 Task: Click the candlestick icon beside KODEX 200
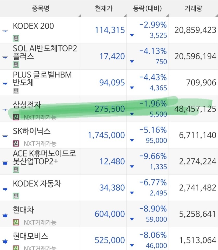pyautogui.click(x=5, y=31)
